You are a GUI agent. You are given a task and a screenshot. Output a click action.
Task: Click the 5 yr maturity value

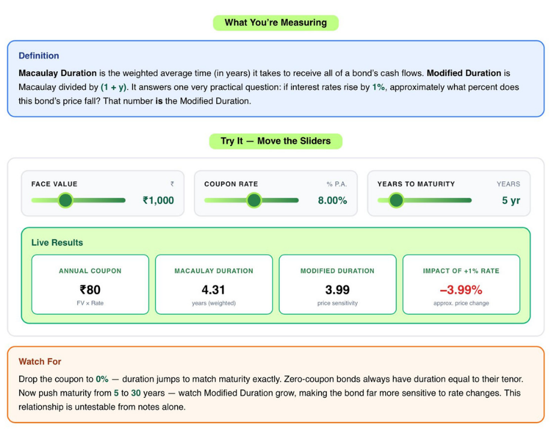[511, 201]
